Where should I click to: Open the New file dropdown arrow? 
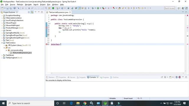tap(5, 8)
